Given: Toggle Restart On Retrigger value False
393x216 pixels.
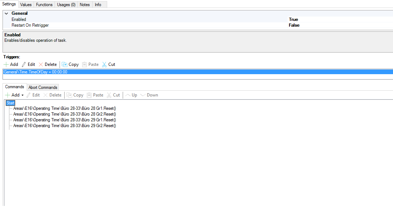Looking at the screenshot, I should click(x=294, y=25).
